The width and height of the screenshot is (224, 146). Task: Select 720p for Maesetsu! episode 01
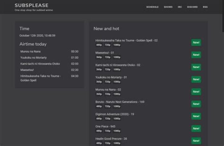pyautogui.click(x=107, y=57)
